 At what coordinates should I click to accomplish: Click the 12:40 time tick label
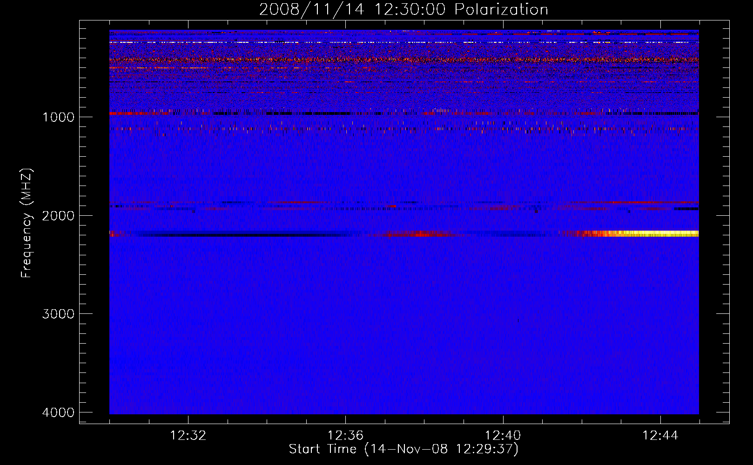coord(503,436)
